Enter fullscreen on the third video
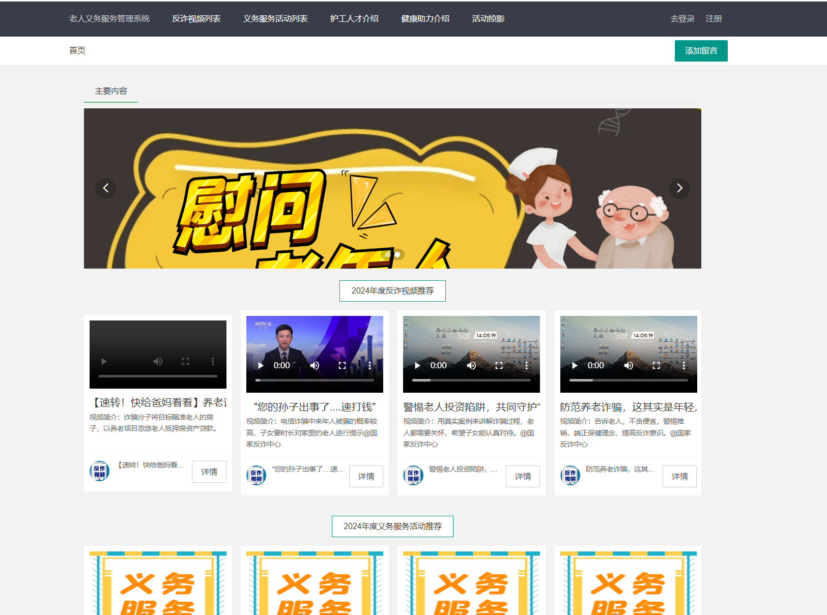Image resolution: width=827 pixels, height=615 pixels. pos(499,365)
